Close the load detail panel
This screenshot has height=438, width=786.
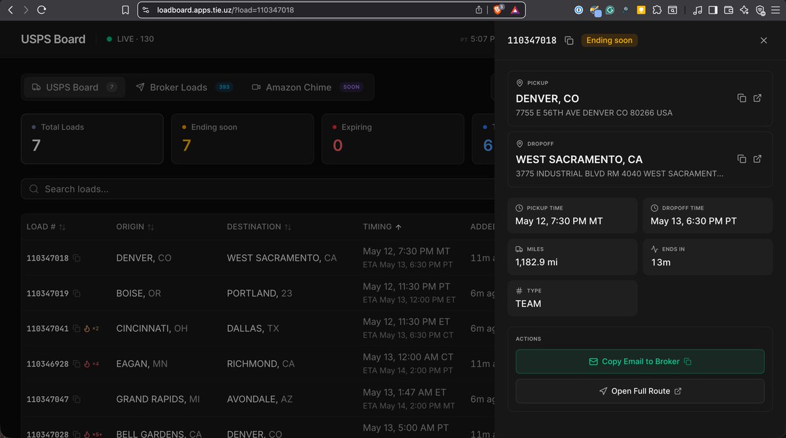tap(764, 41)
